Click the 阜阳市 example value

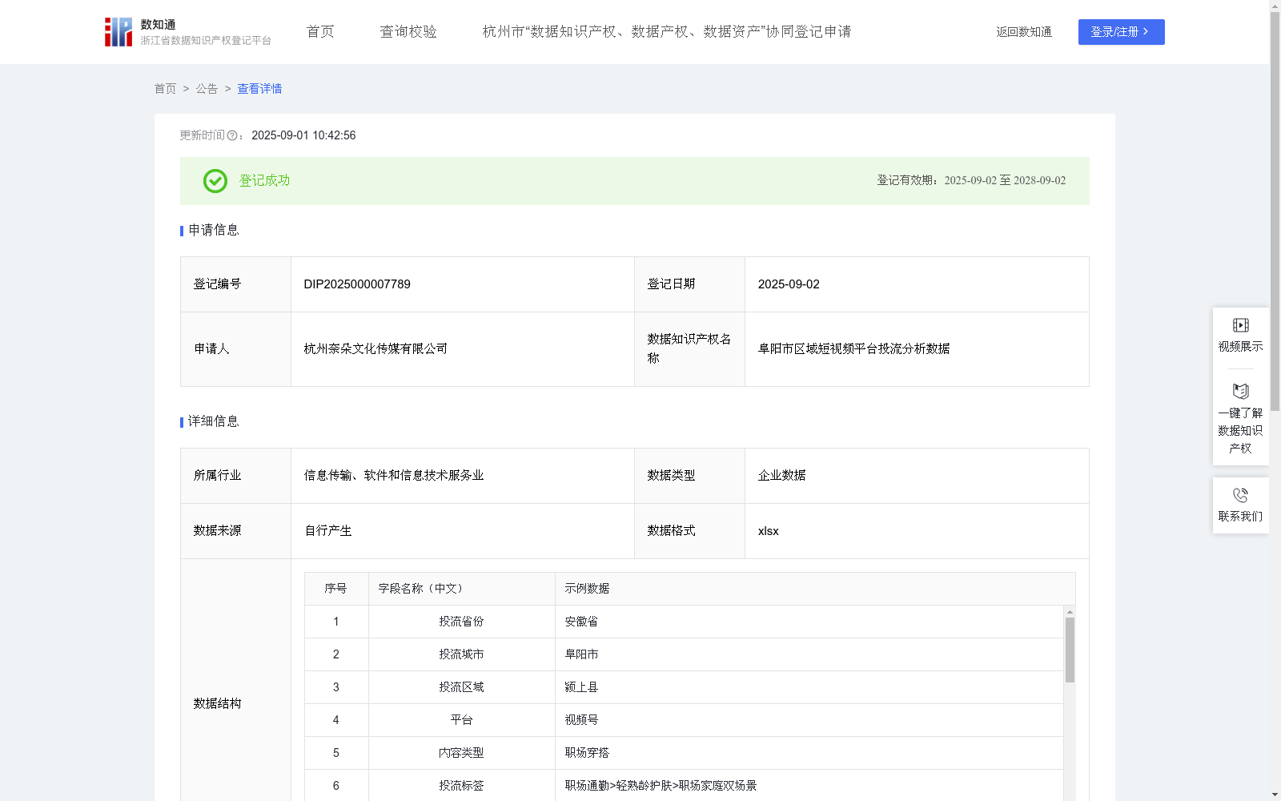coord(581,654)
